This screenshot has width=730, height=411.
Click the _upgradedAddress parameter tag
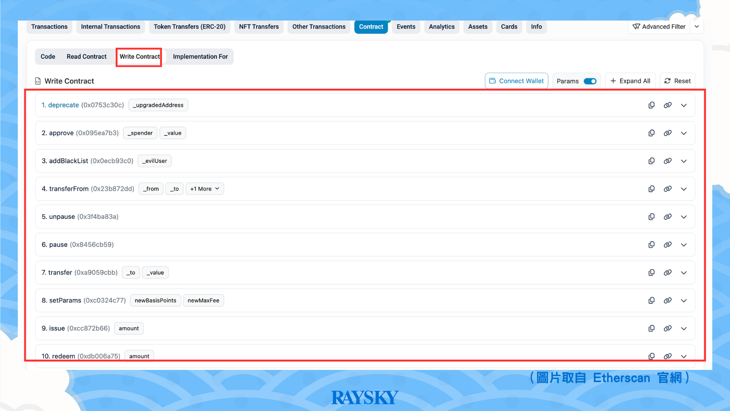158,105
